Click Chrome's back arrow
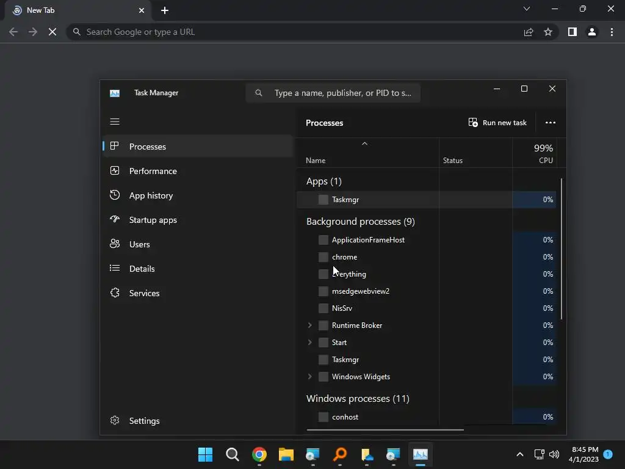 coord(13,32)
